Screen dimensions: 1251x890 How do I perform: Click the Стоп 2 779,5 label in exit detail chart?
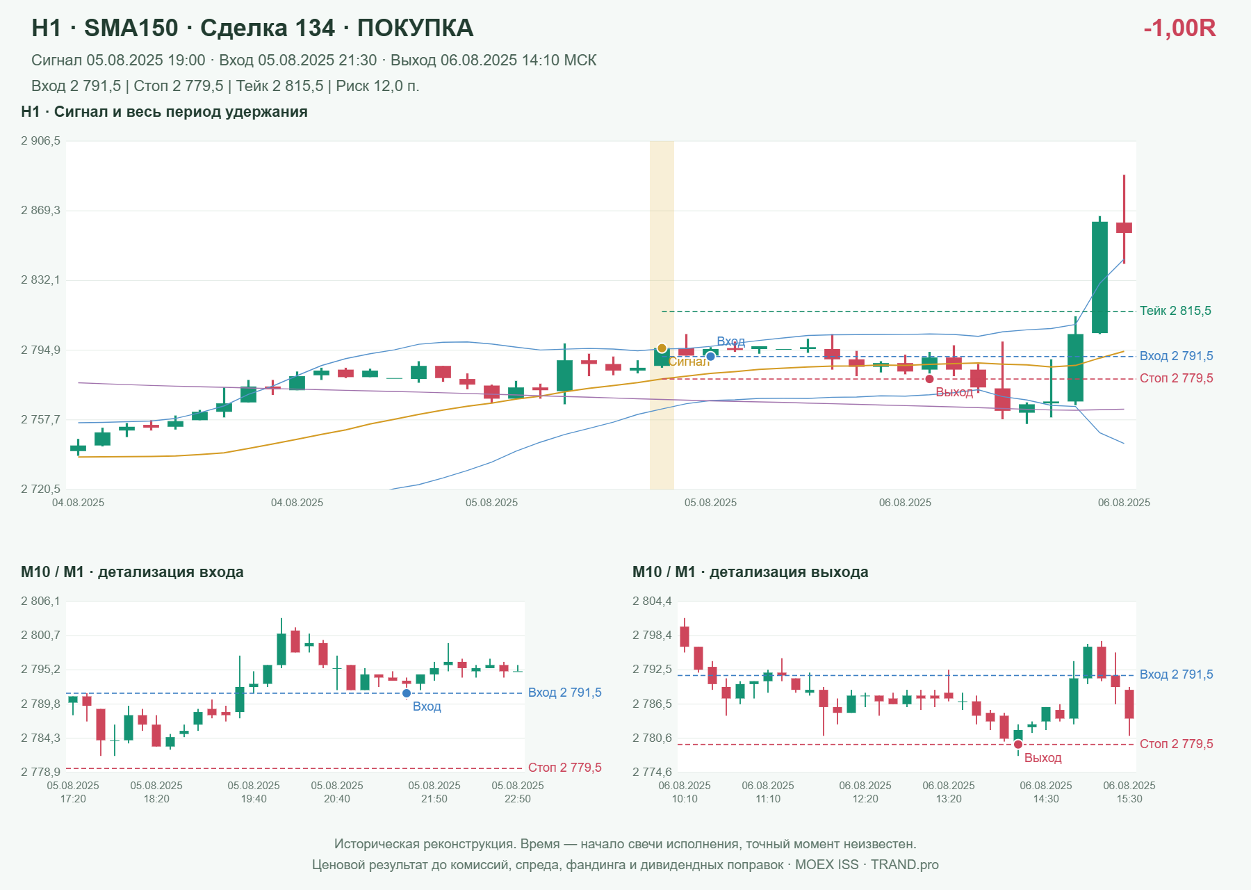click(x=1177, y=744)
